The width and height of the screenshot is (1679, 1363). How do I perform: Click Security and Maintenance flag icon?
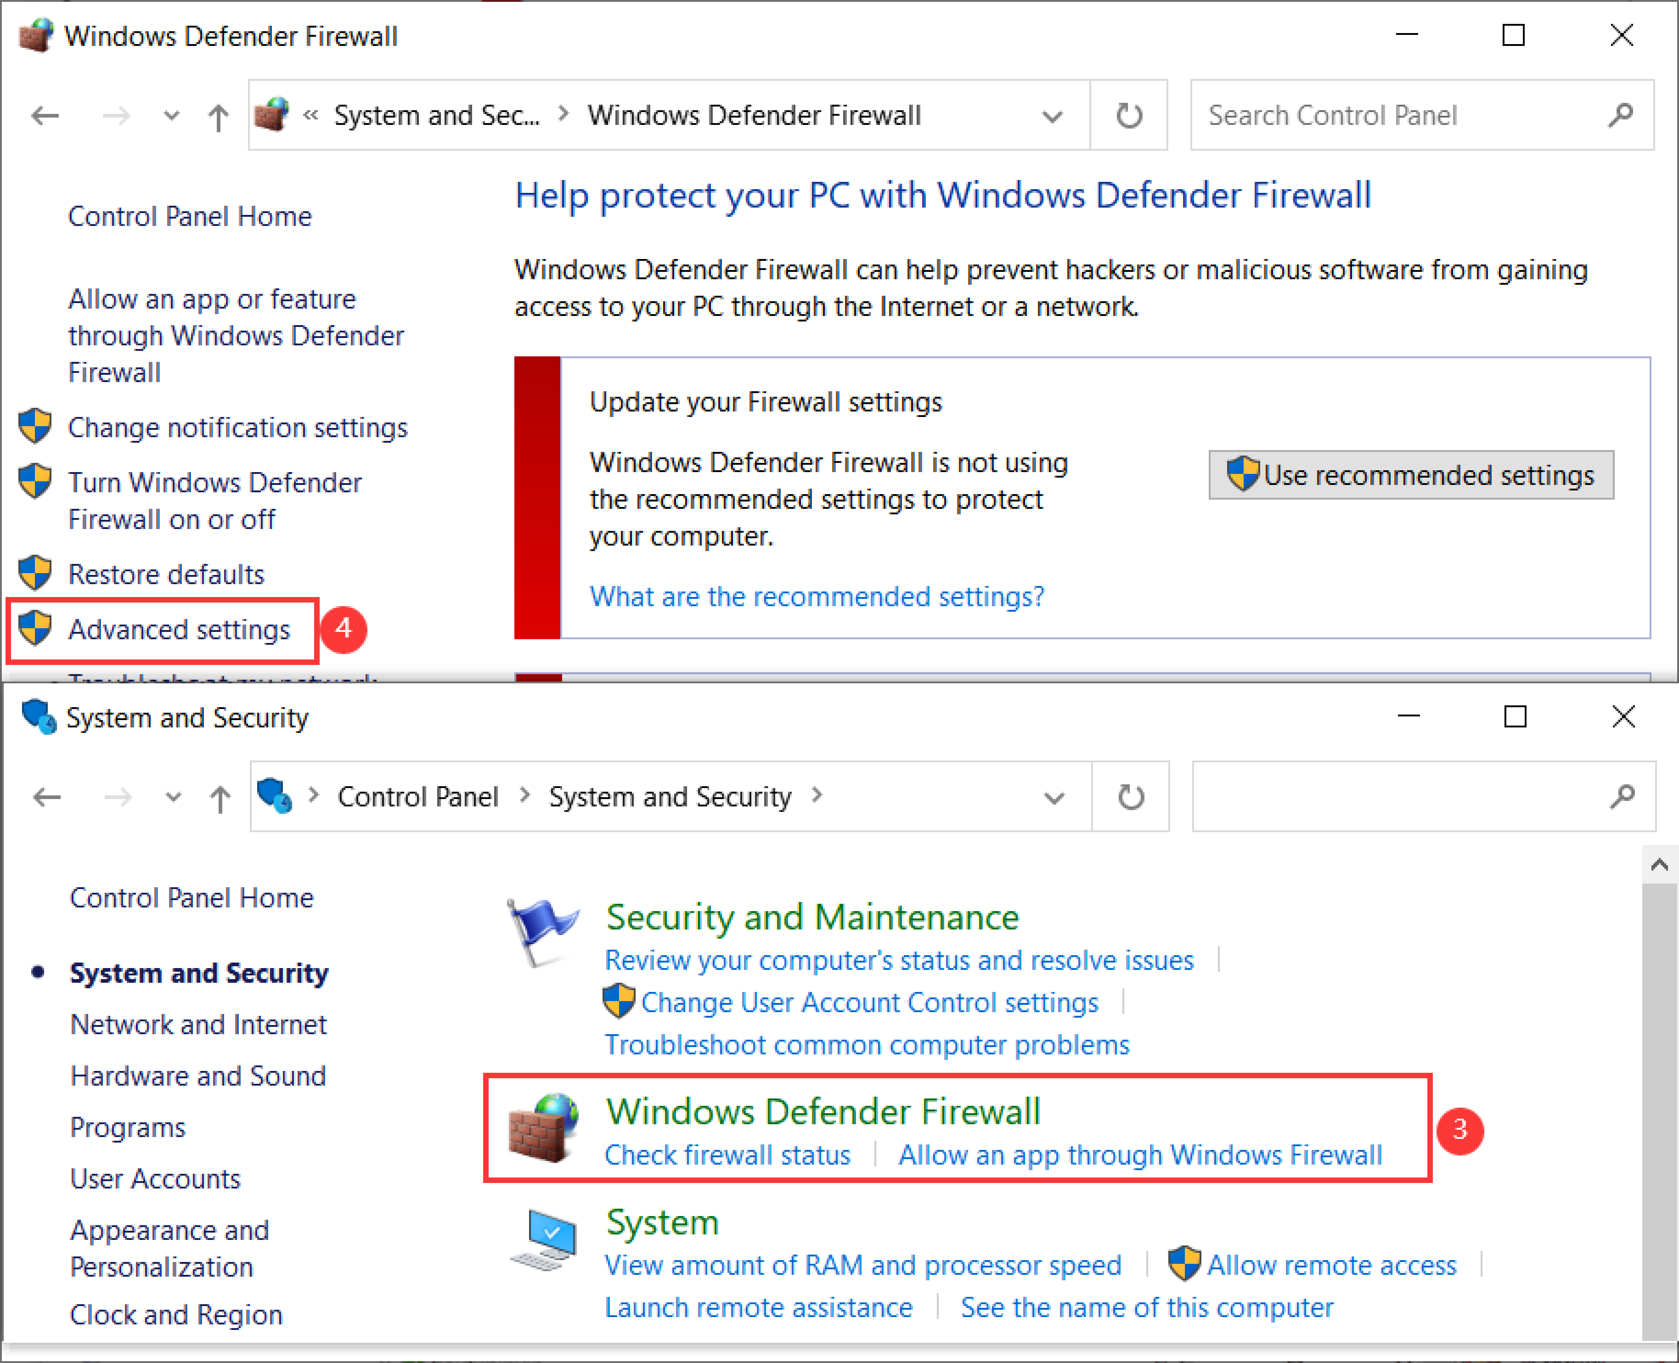click(543, 932)
